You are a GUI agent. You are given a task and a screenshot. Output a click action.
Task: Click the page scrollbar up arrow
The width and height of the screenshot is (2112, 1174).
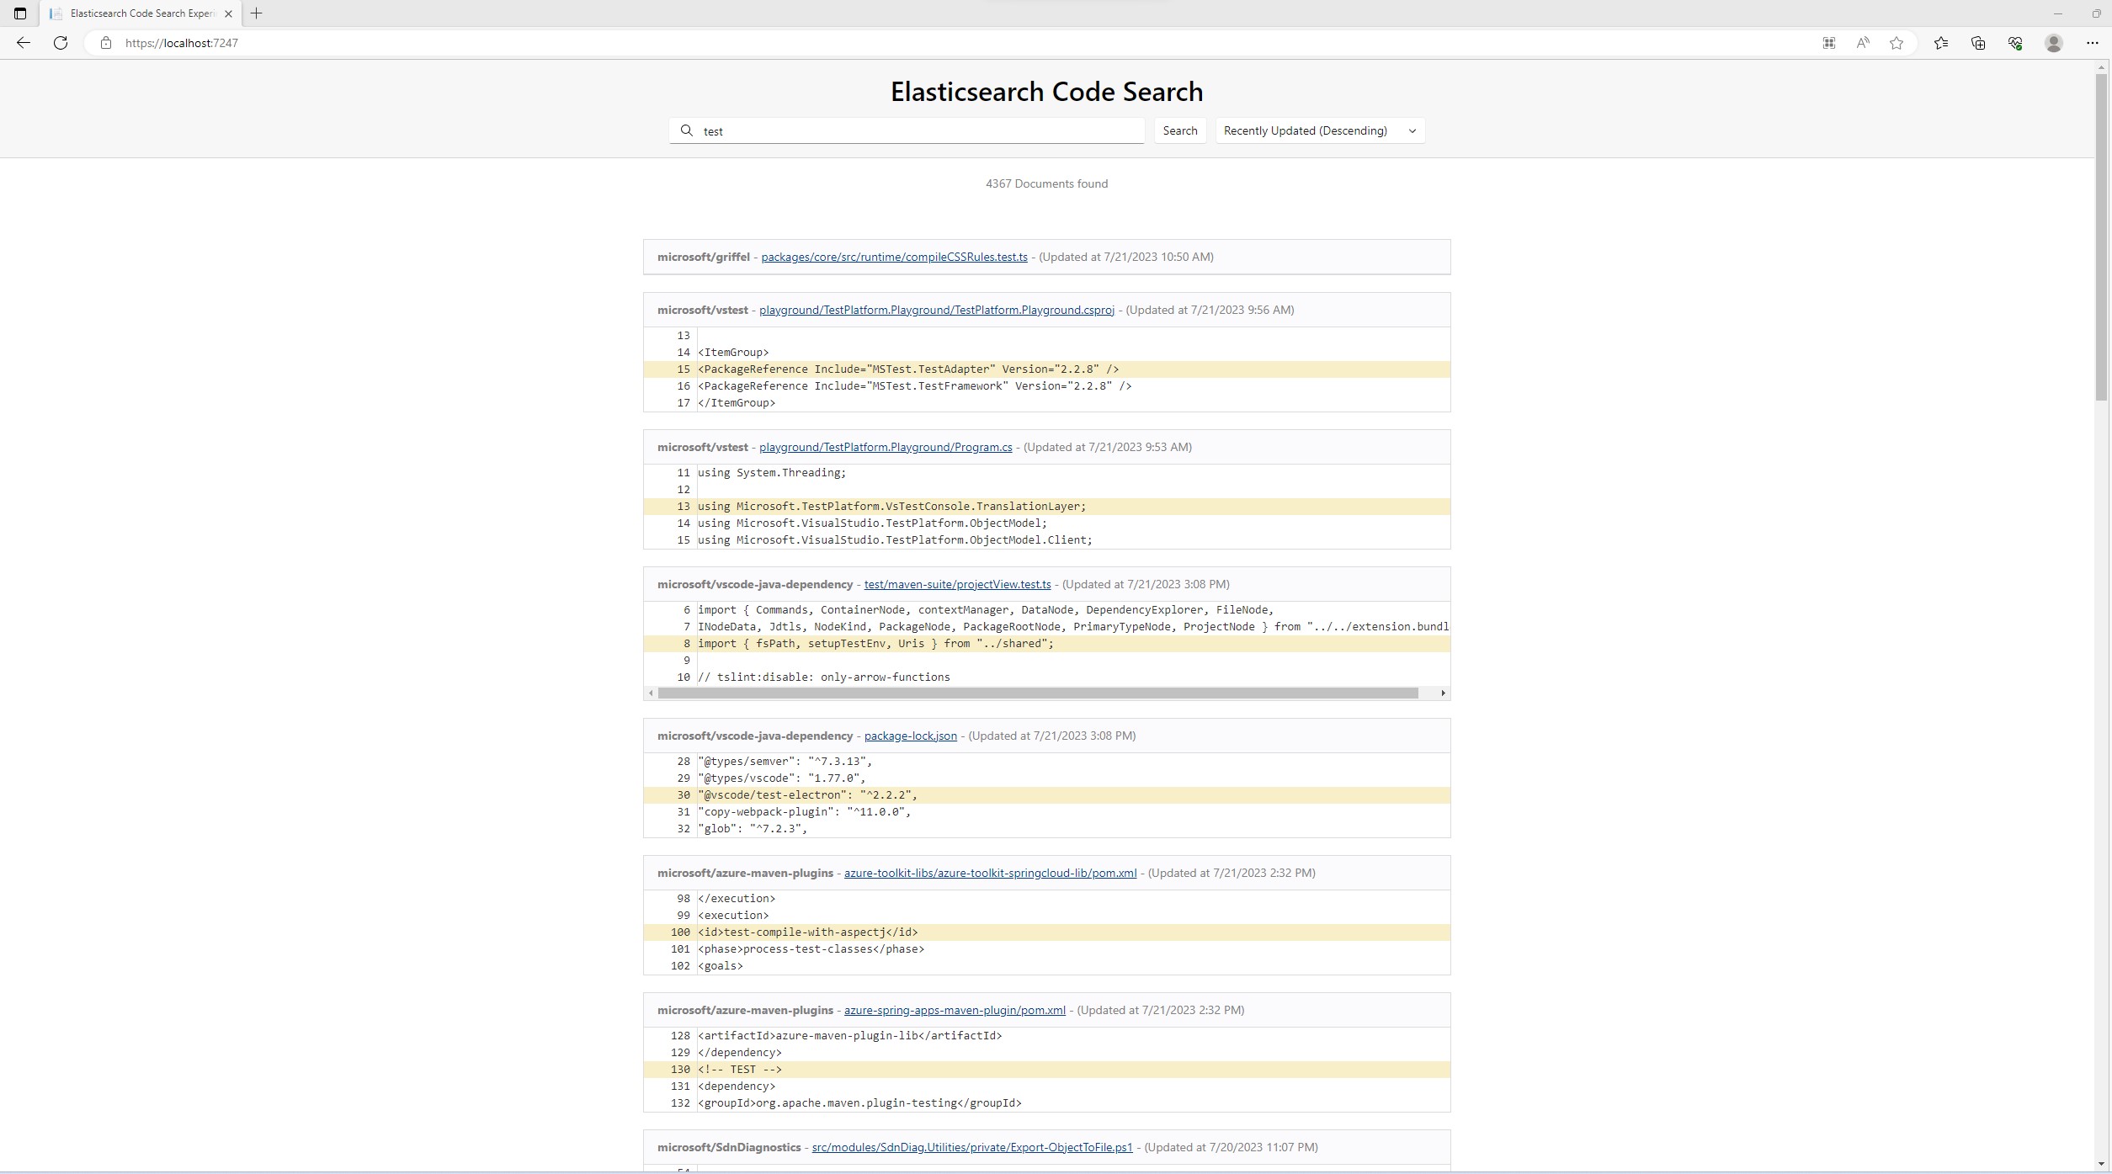[x=2102, y=67]
